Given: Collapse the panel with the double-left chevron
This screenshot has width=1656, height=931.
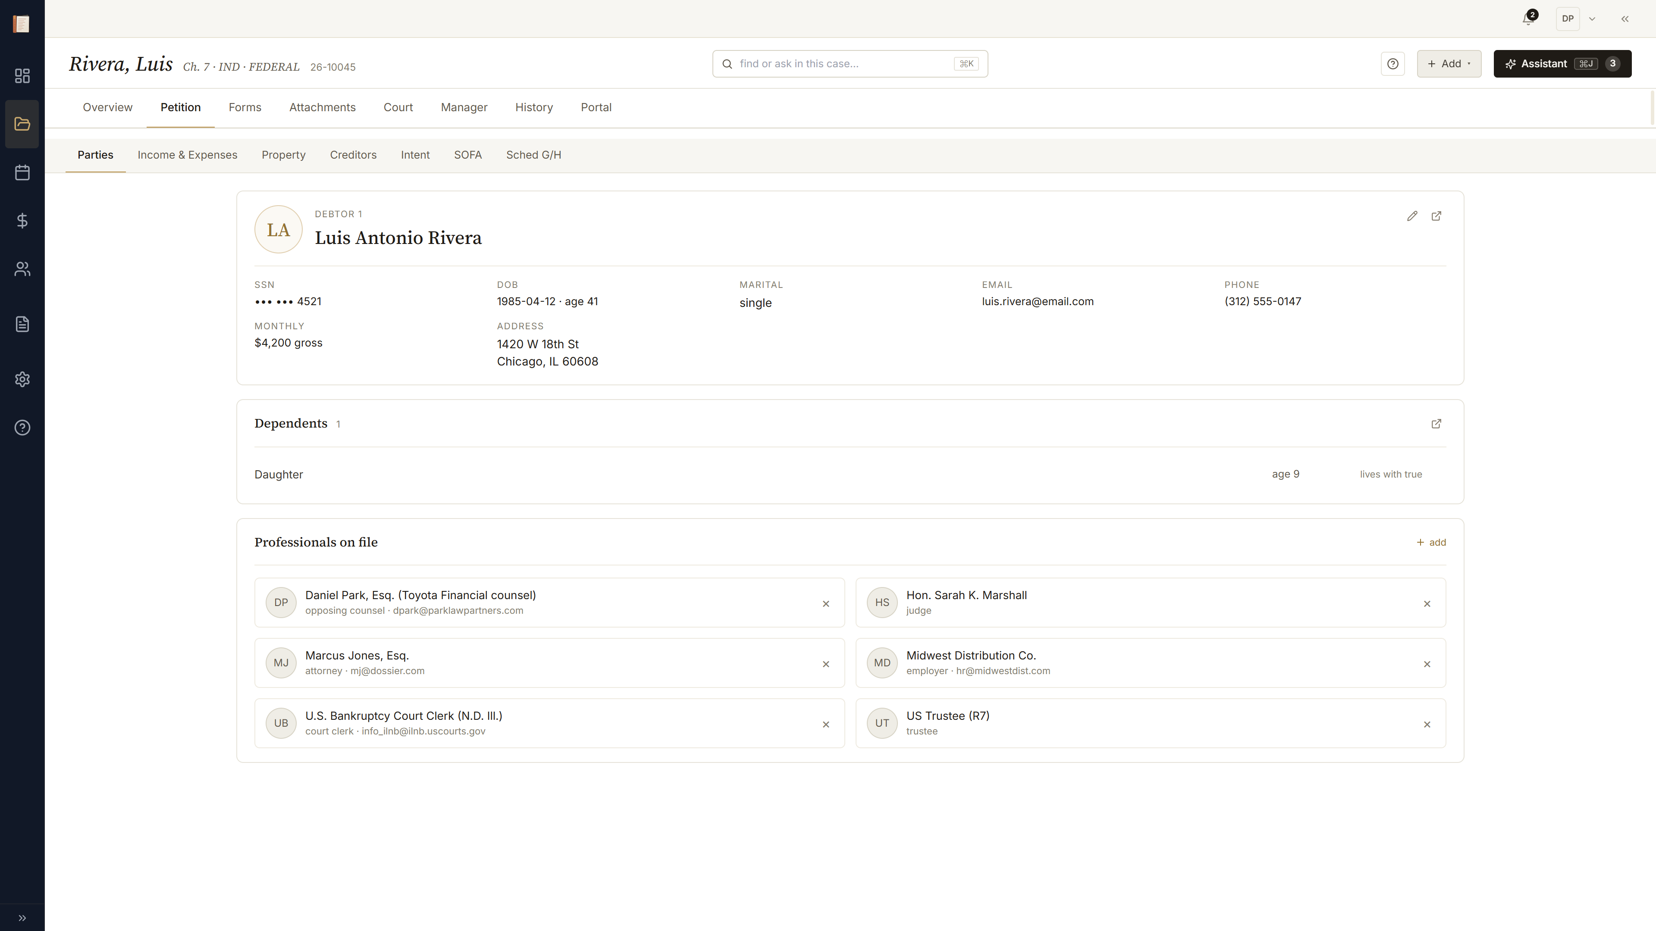Looking at the screenshot, I should tap(1625, 19).
